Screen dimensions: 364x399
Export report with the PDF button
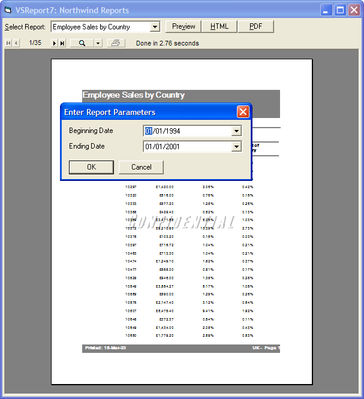tap(255, 26)
